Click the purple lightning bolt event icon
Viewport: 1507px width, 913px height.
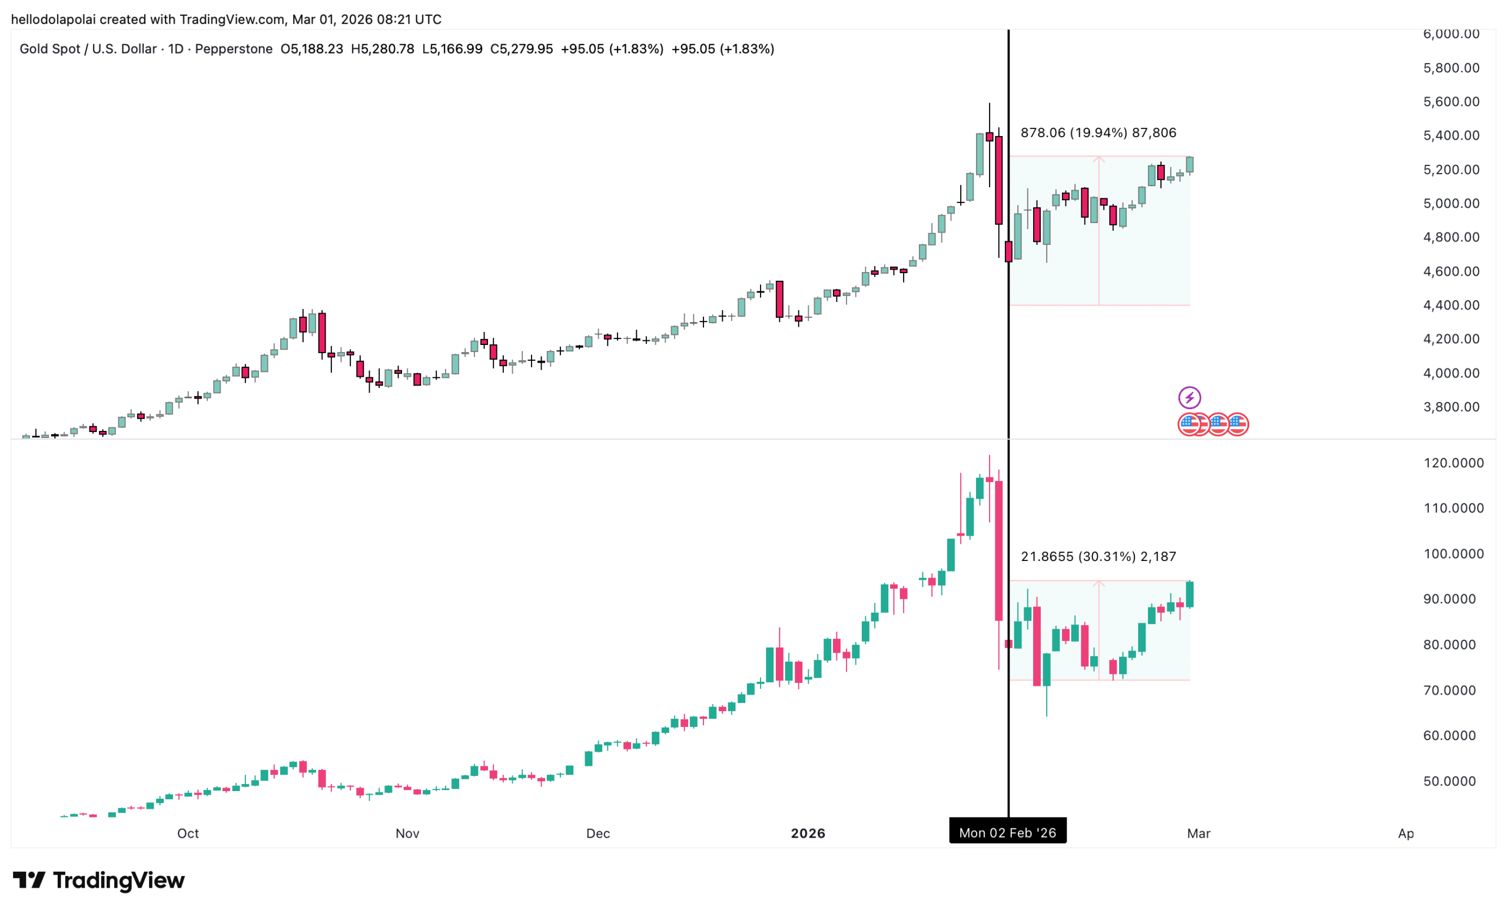[1189, 398]
